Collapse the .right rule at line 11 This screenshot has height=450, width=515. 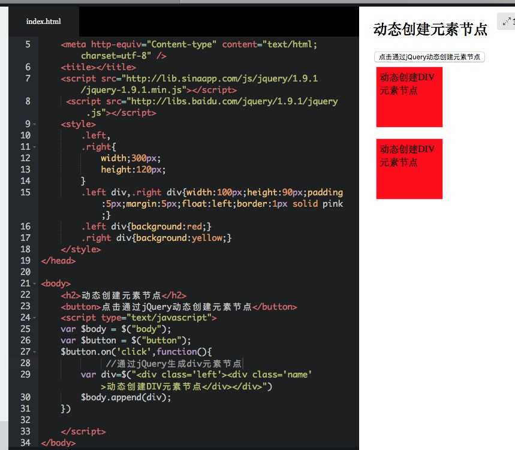[x=35, y=147]
